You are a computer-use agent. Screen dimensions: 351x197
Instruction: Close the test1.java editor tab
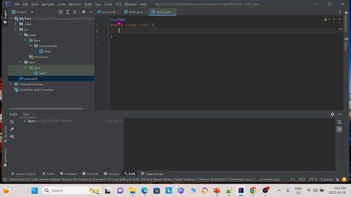click(x=173, y=12)
